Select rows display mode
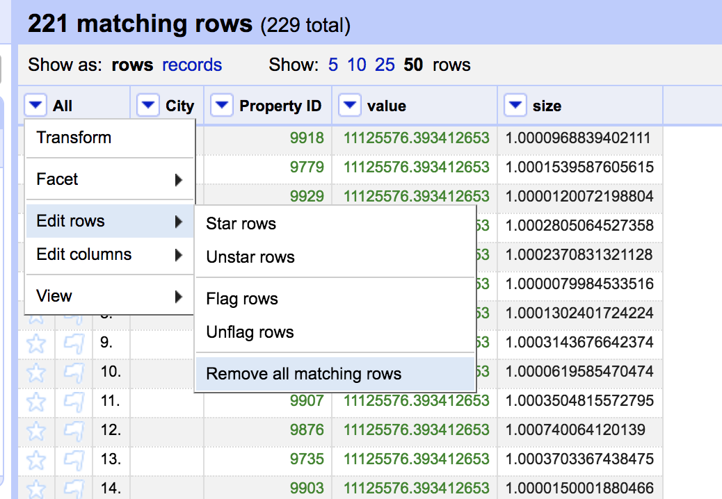 click(x=132, y=65)
